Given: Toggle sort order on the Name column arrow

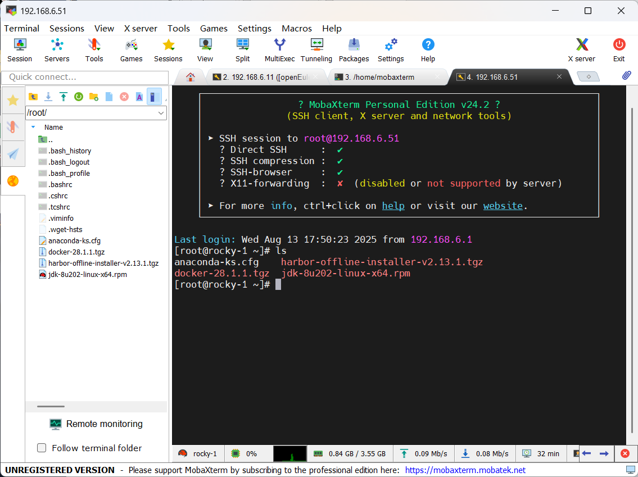Looking at the screenshot, I should [33, 127].
